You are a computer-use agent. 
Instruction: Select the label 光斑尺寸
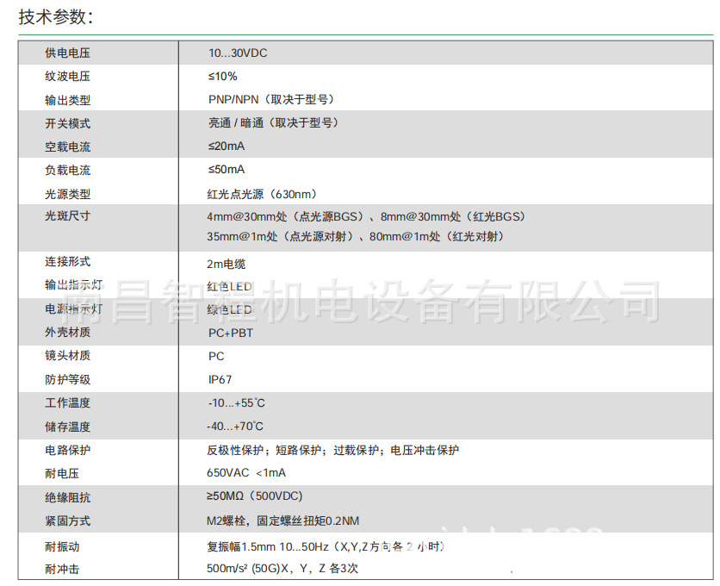[x=67, y=216]
